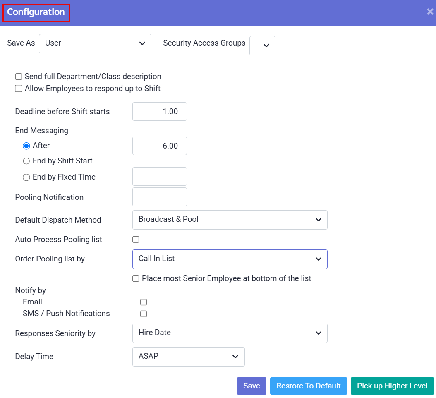Viewport: 436px width, 398px height.
Task: Expand the Delay Time dropdown
Action: [189, 357]
